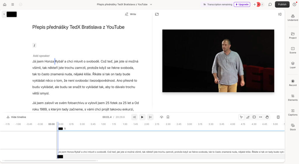Play the video from the timeline controls
The image size is (299, 164).
click(x=142, y=117)
